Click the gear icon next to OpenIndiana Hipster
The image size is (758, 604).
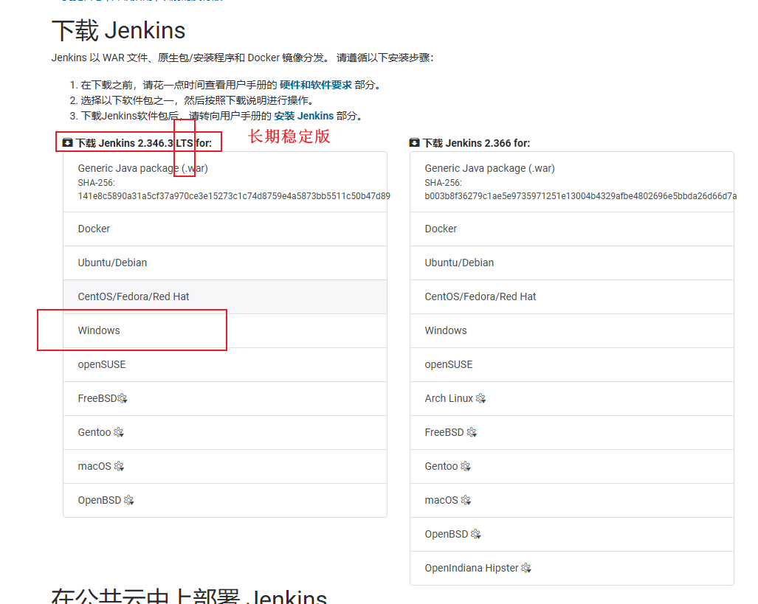[526, 568]
